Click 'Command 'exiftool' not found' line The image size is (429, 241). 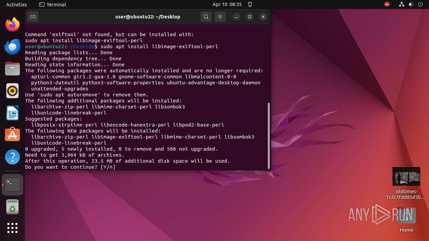pyautogui.click(x=109, y=34)
